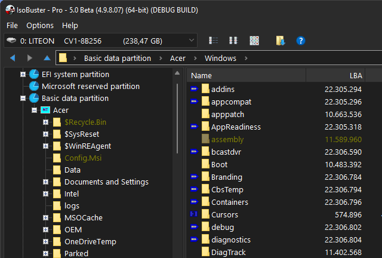The image size is (382, 258).
Task: Open the File menu
Action: point(12,25)
